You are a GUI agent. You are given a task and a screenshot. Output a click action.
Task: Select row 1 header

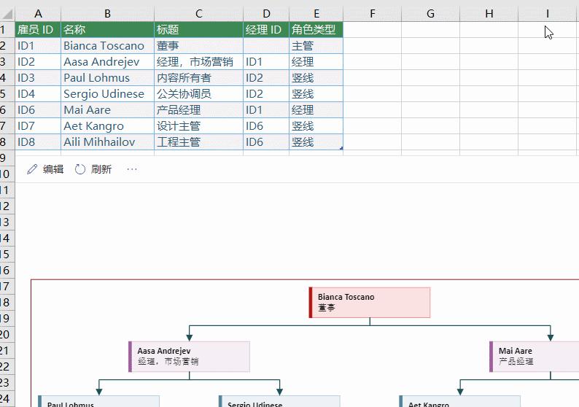7,30
